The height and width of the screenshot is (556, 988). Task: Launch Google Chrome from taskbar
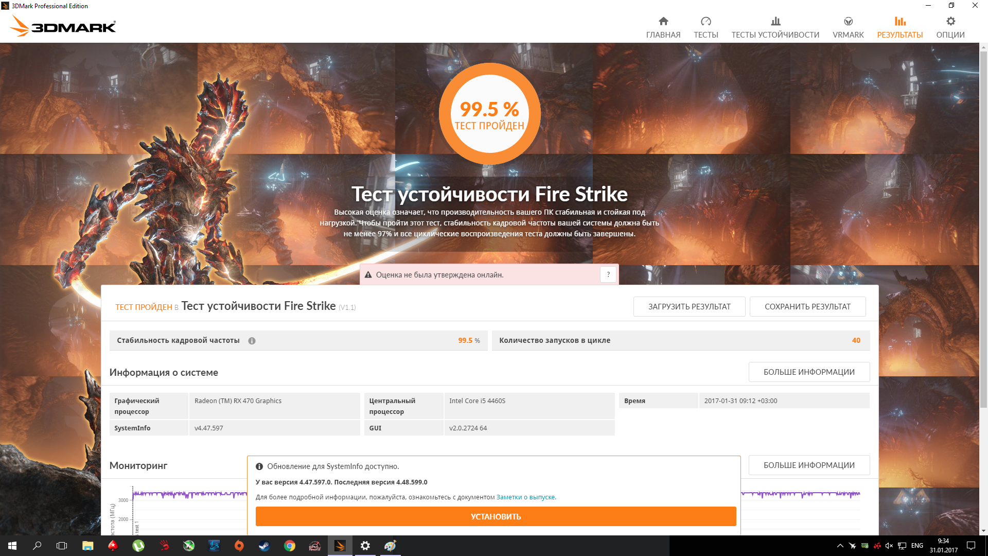(289, 546)
